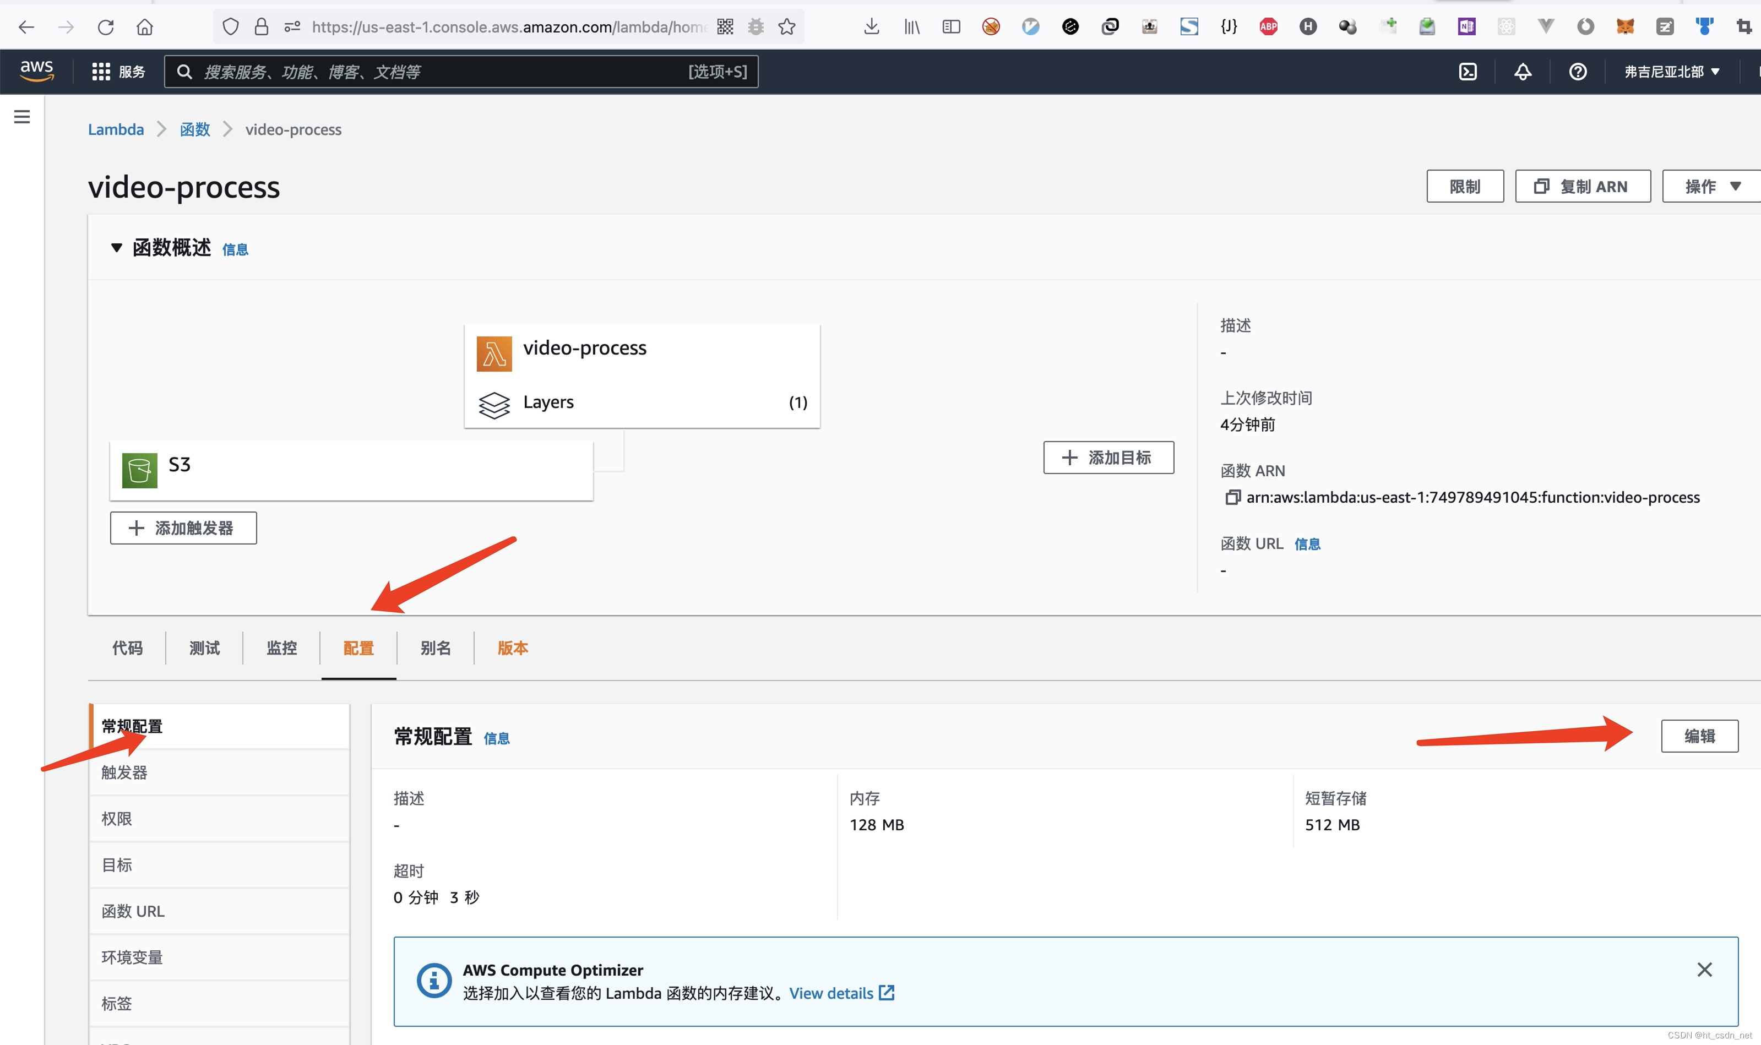
Task: Click the site lock icon
Action: (261, 27)
